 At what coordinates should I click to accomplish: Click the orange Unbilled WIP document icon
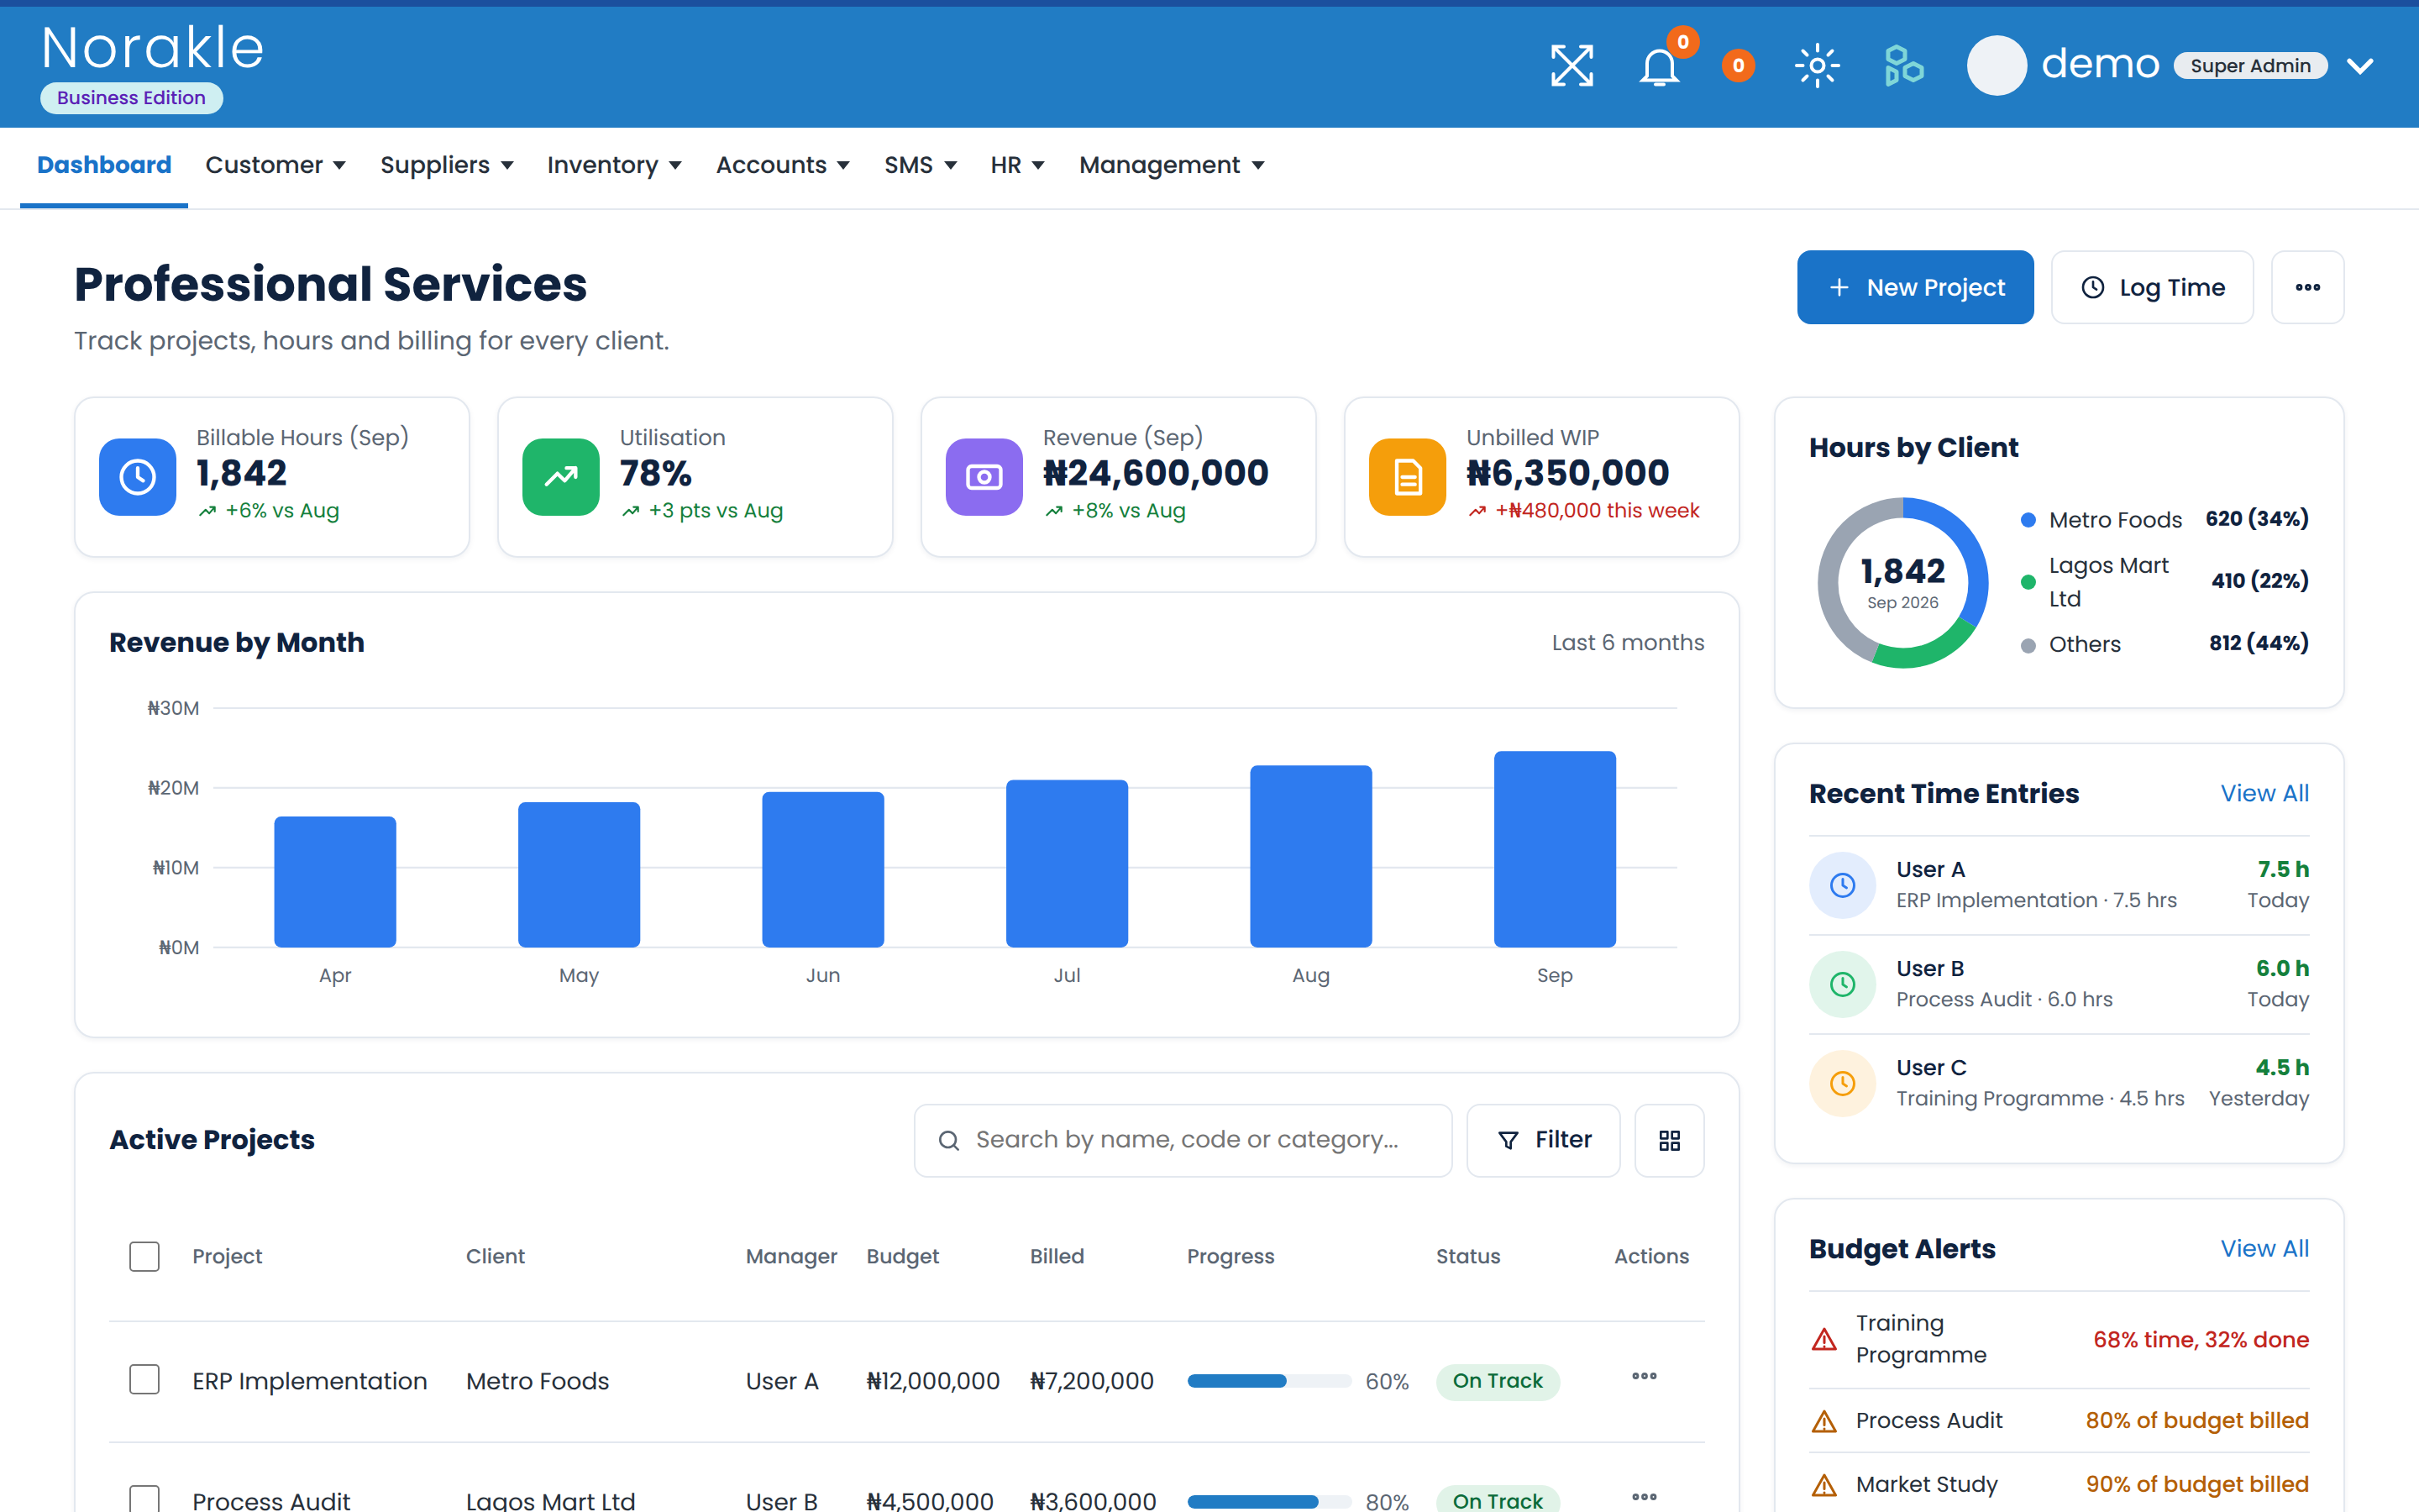(1408, 477)
